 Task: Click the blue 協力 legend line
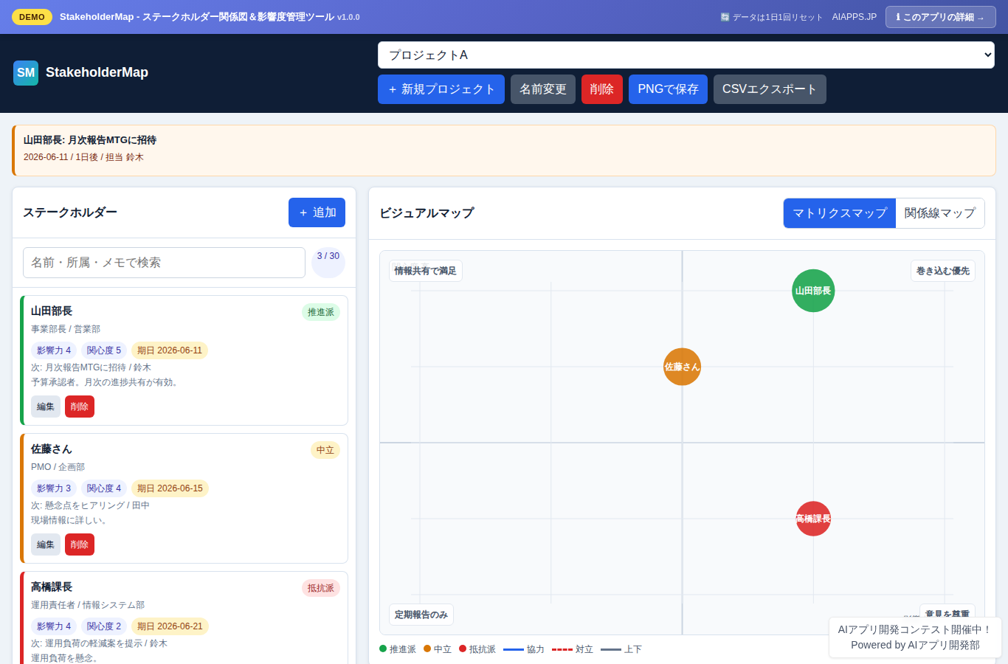click(x=514, y=649)
